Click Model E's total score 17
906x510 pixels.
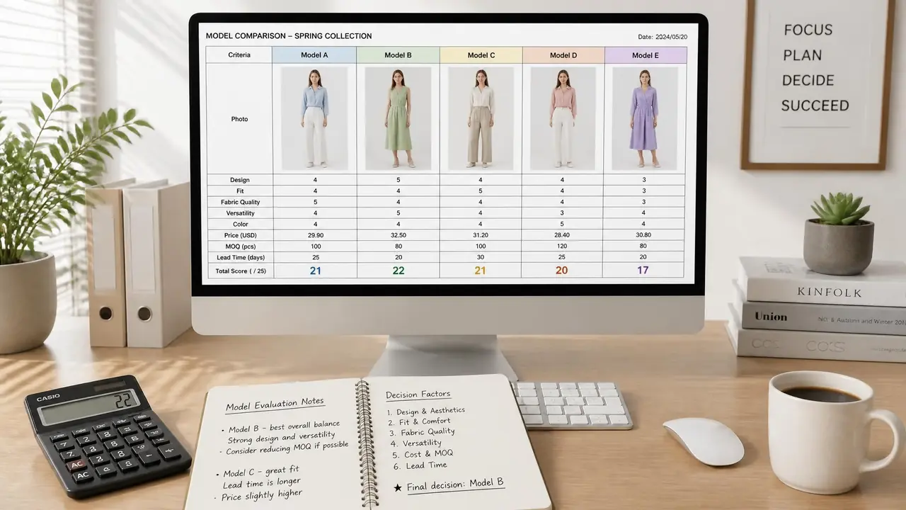pyautogui.click(x=643, y=271)
